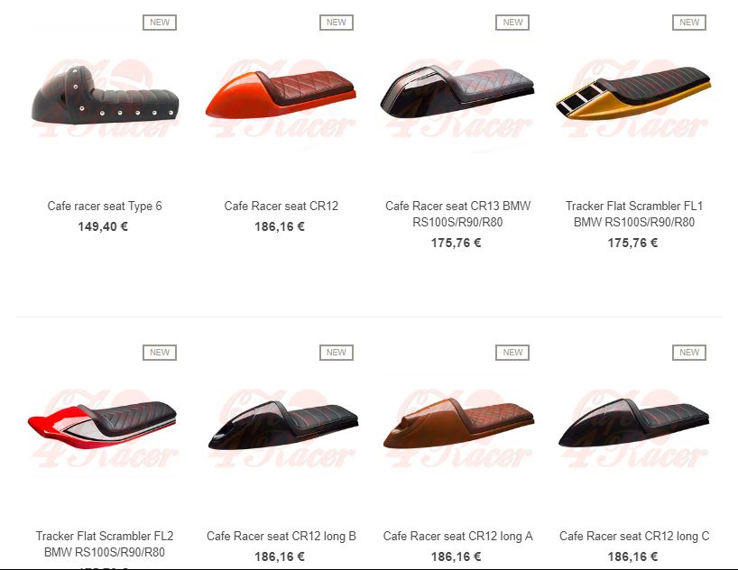Click NEW badge on Cafe racer seat Type 6
Screen dimensions: 738x570
[160, 23]
